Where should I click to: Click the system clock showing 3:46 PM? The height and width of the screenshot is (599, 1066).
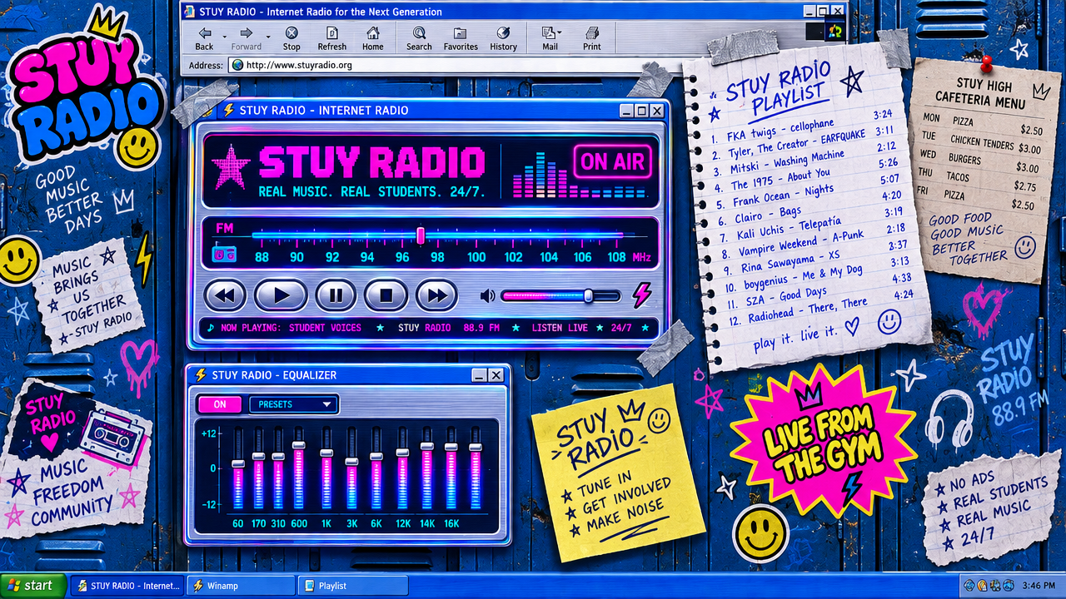click(1039, 586)
